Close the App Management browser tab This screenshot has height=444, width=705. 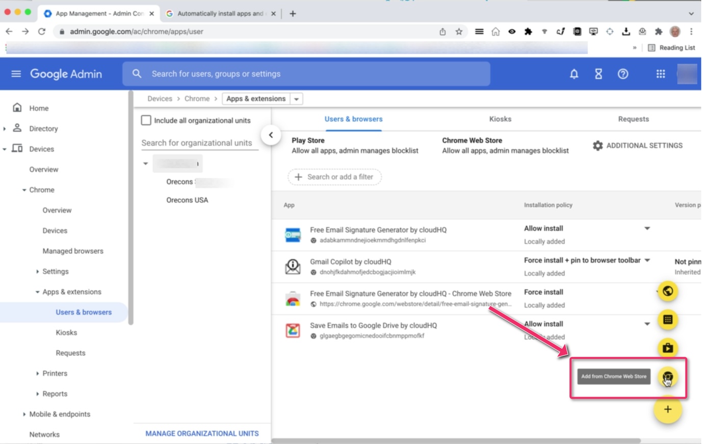point(151,14)
